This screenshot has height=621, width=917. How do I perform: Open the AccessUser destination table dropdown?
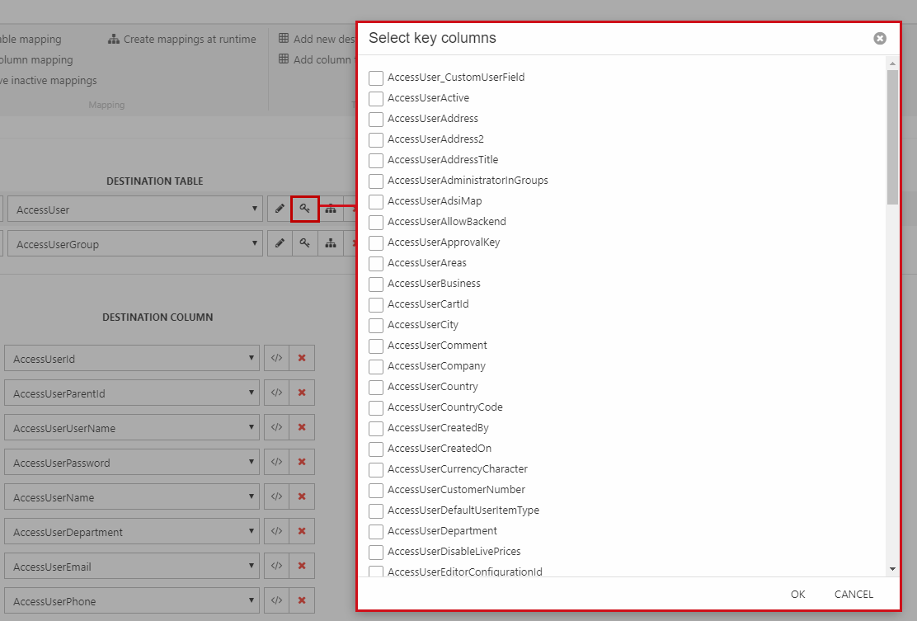(134, 209)
